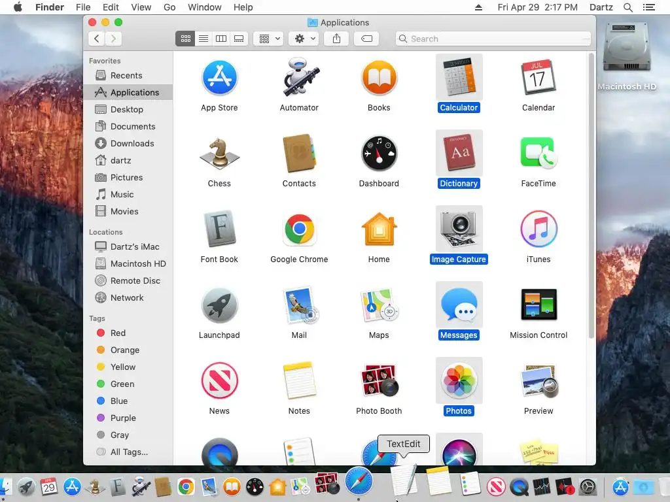Select the Mail app icon in Finder
The height and width of the screenshot is (502, 670).
point(300,305)
